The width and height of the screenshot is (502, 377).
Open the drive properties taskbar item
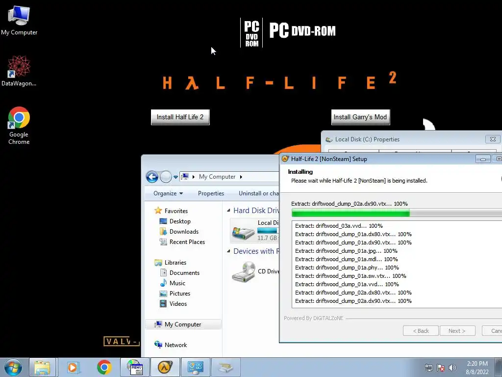[x=226, y=367]
